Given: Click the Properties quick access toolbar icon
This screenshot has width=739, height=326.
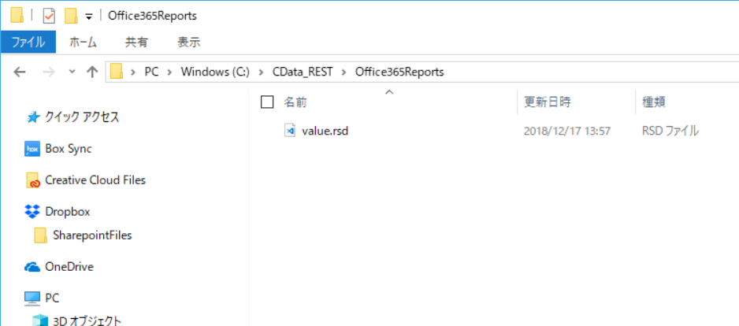Looking at the screenshot, I should click(49, 16).
